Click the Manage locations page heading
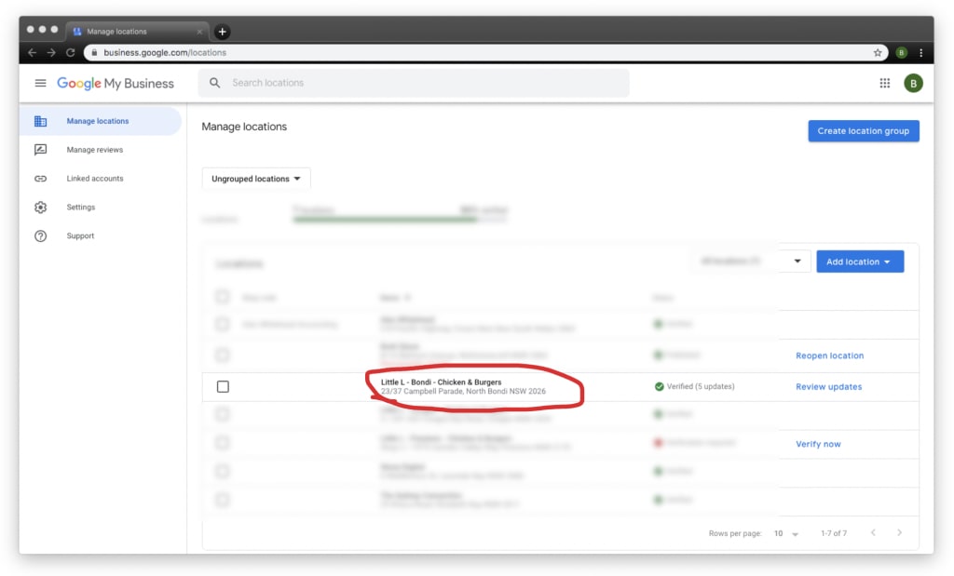Viewport: 954px width, 576px height. pos(244,127)
